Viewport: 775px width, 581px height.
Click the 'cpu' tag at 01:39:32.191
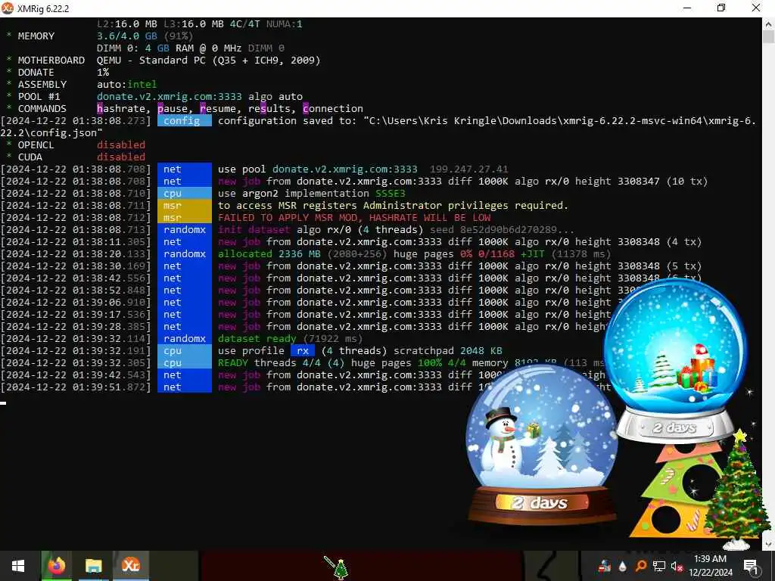185,351
